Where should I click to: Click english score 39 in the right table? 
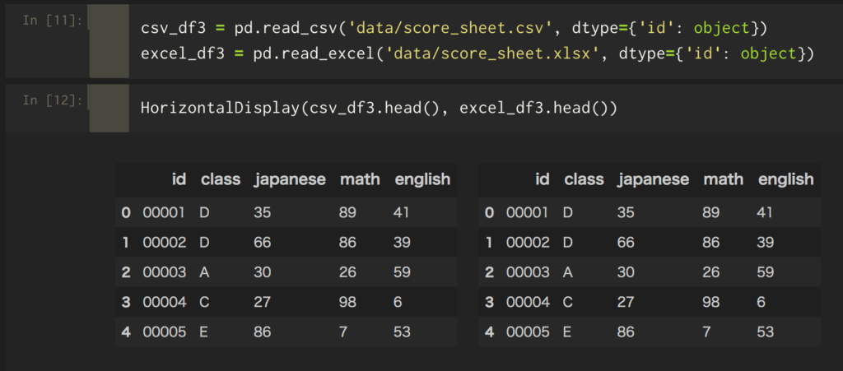[766, 243]
